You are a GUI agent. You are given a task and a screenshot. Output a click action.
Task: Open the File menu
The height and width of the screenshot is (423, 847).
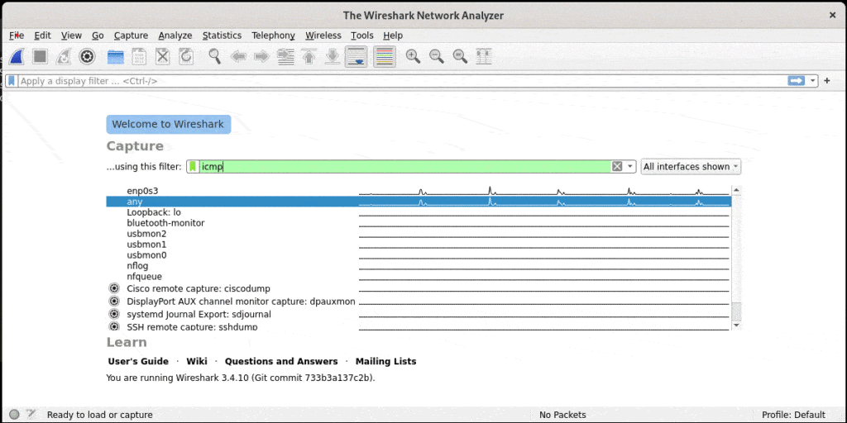(x=17, y=36)
